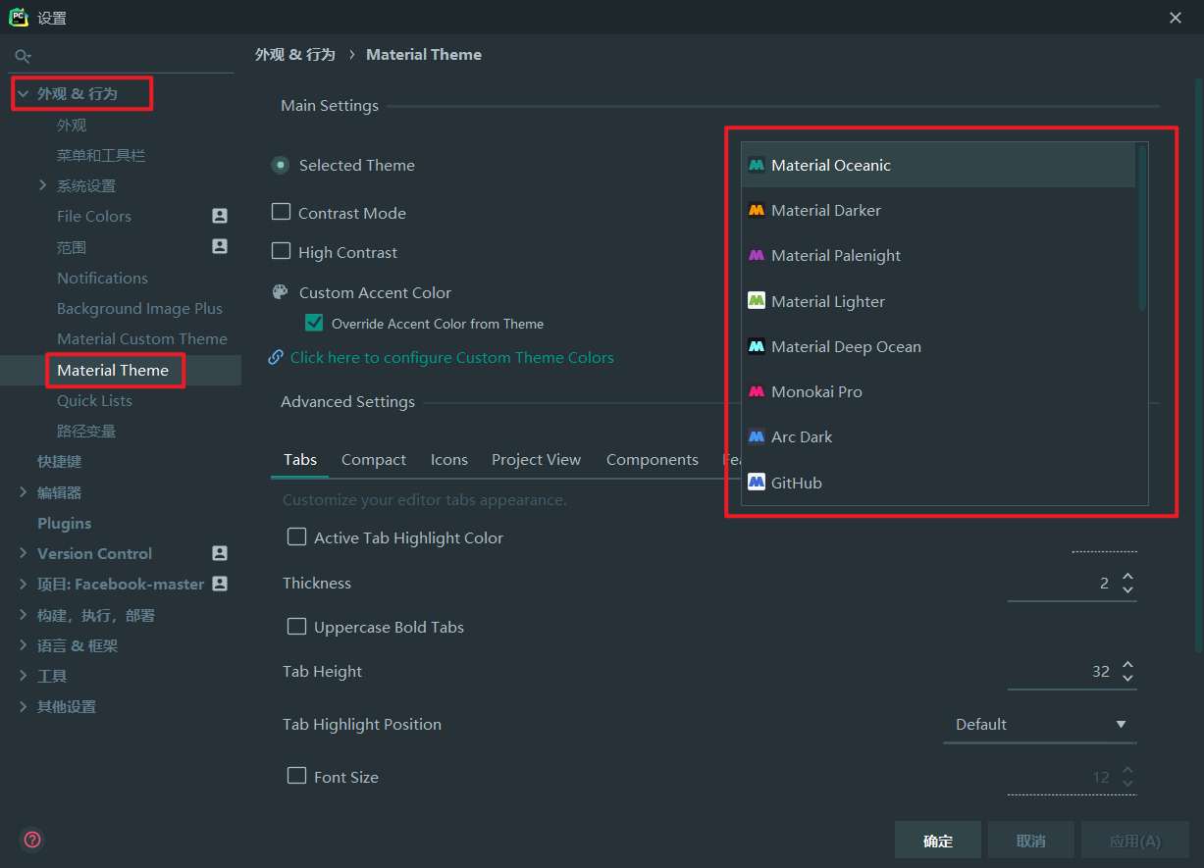Open the Notifications settings page

[102, 278]
